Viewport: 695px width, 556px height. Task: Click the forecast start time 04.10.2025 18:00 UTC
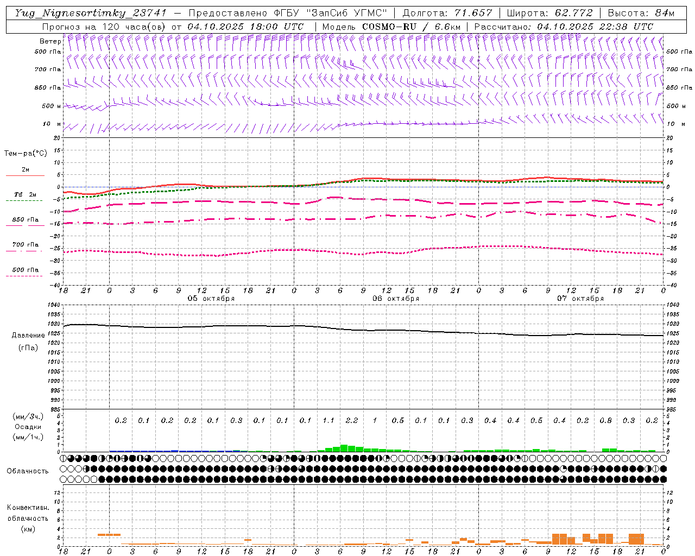tap(245, 27)
